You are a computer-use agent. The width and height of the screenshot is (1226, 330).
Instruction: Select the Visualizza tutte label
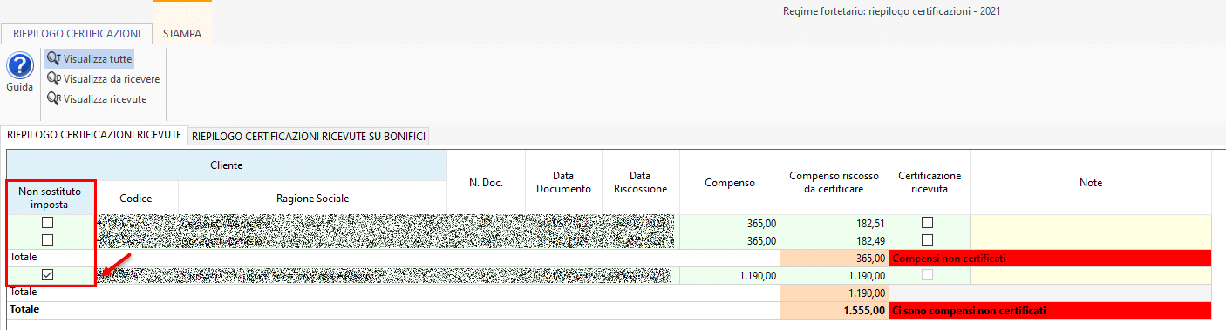coord(98,59)
